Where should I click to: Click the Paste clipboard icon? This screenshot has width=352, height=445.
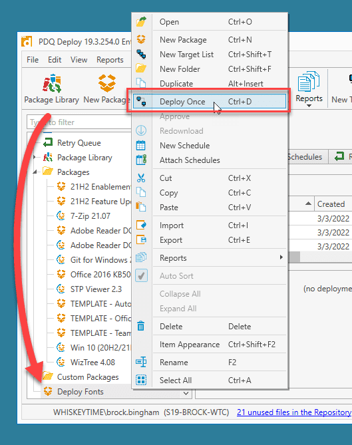[141, 207]
